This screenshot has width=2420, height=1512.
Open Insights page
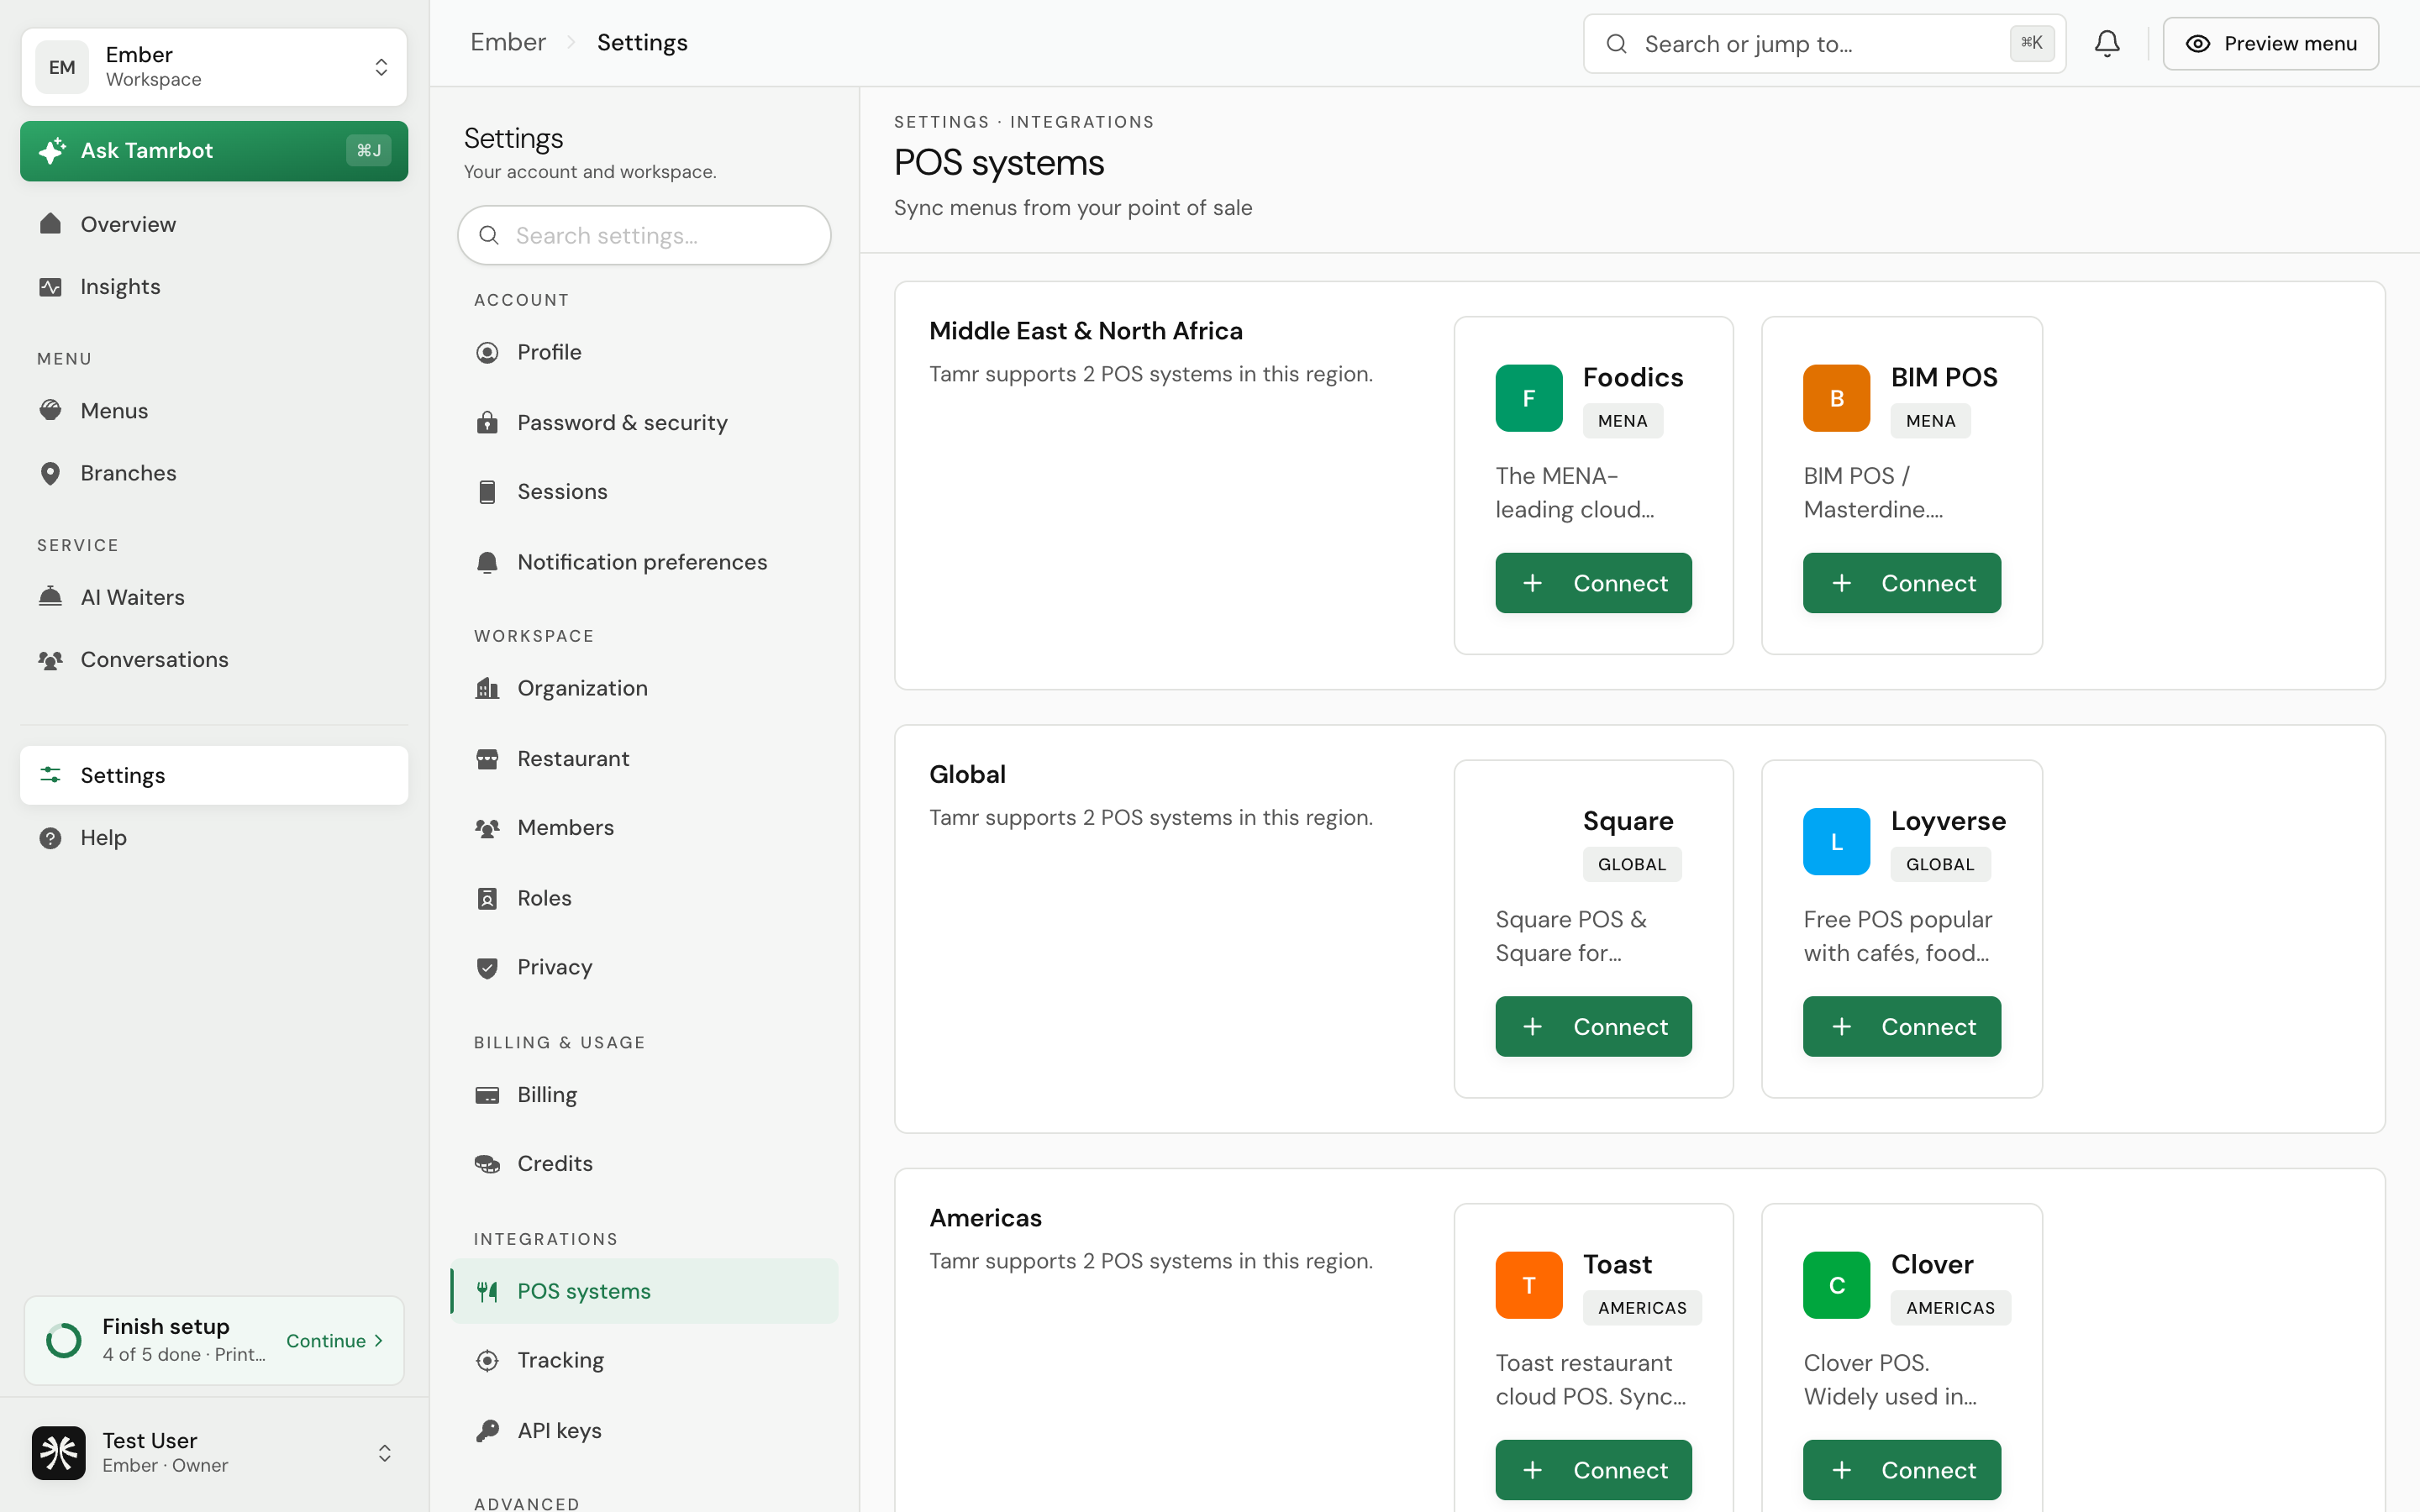coord(214,286)
